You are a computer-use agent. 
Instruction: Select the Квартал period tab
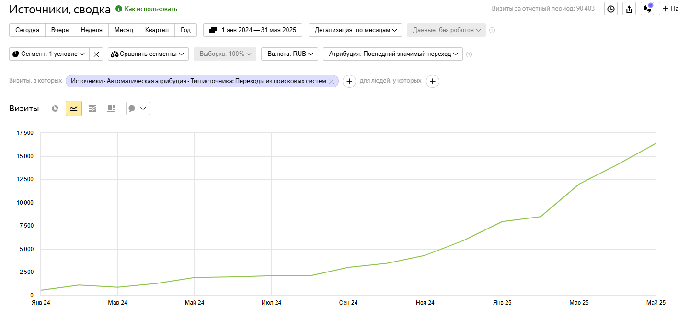[x=157, y=30]
